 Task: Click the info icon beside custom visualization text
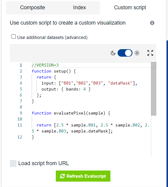click(x=152, y=23)
